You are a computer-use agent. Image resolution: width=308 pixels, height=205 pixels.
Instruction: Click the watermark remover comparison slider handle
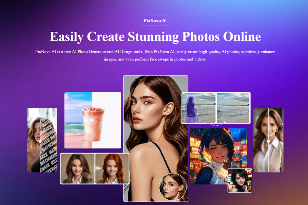(x=40, y=141)
